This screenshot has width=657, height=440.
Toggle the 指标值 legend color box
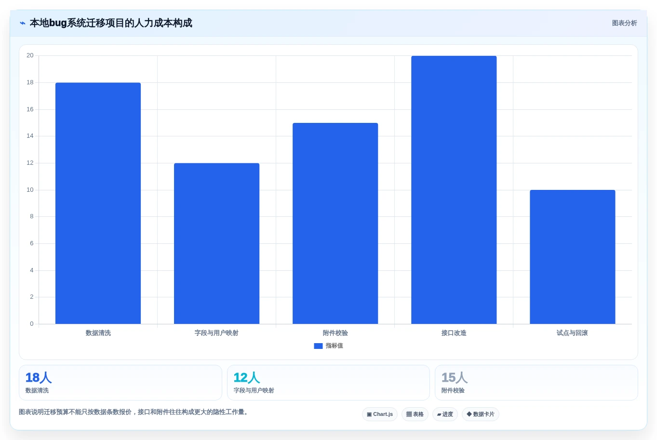318,346
